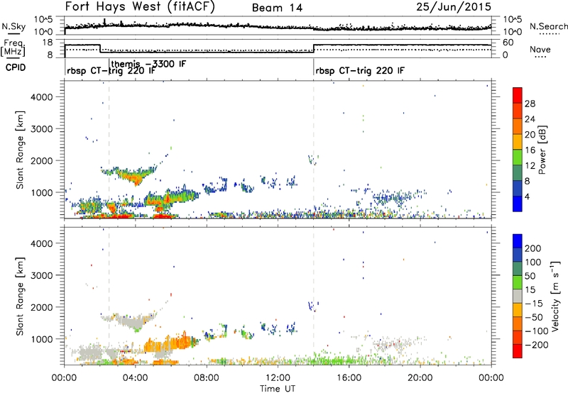Click the 'rbsp CT-trig 220 IF' label after 14:00
This screenshot has width=568, height=393.
coord(360,71)
